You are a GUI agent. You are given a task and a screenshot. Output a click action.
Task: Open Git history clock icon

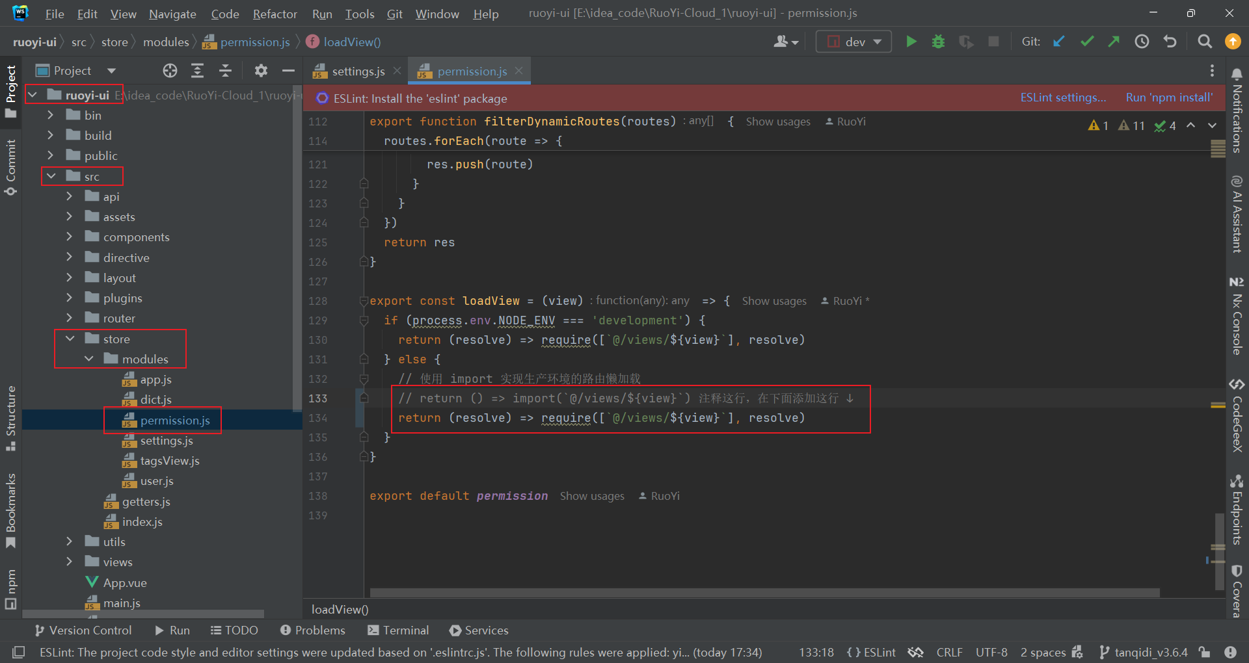click(x=1142, y=42)
